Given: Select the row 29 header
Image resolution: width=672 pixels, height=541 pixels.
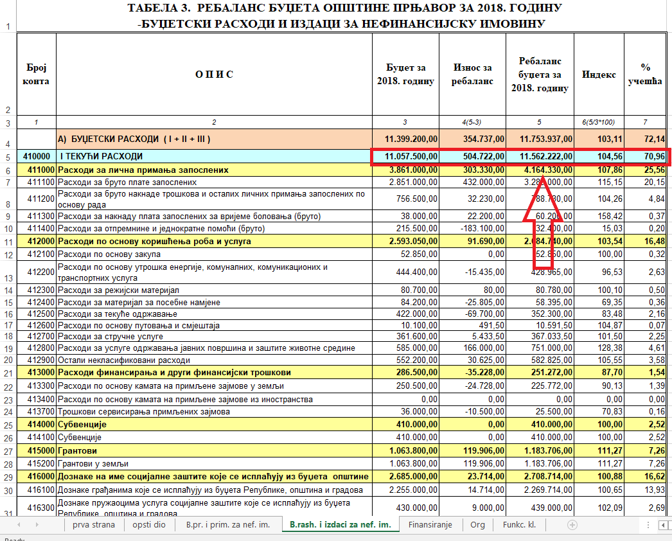Looking at the screenshot, I should [8, 477].
